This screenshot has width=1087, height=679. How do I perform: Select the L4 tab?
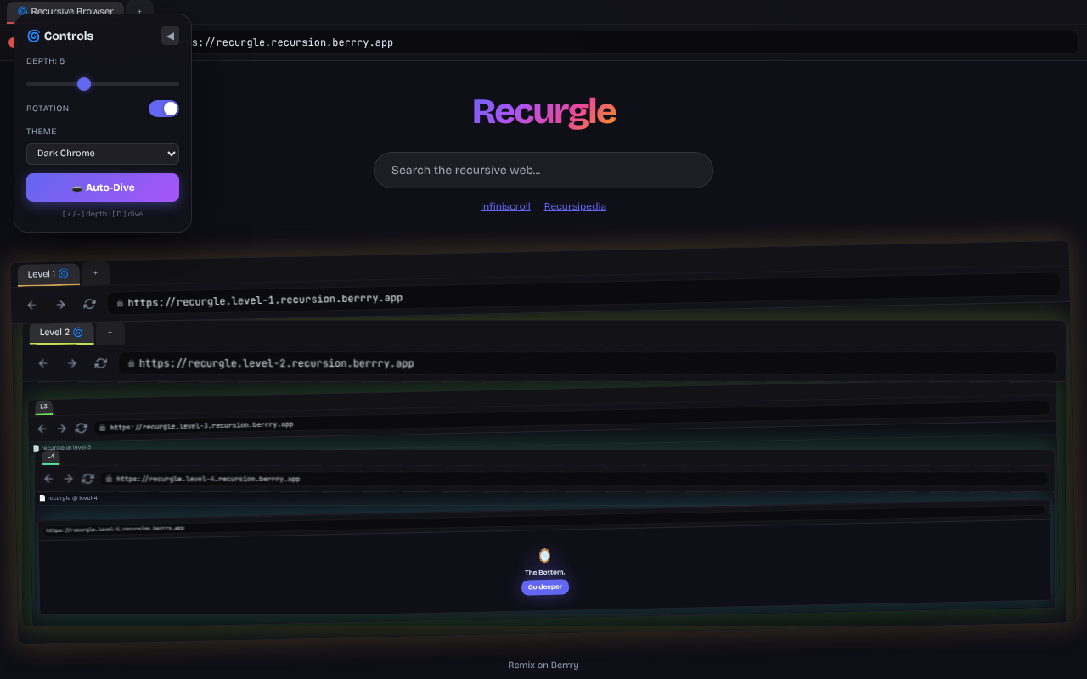tap(51, 457)
